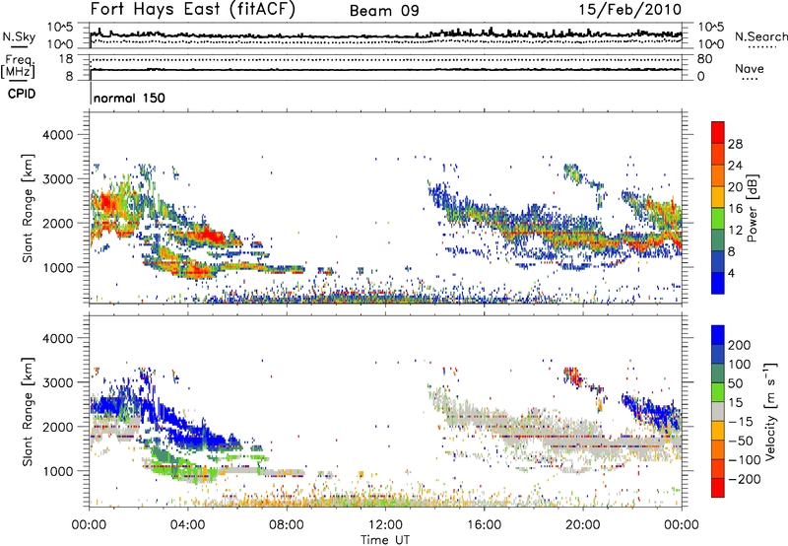Click the '04:00' time axis label
Screen dimensions: 788x546
click(188, 525)
